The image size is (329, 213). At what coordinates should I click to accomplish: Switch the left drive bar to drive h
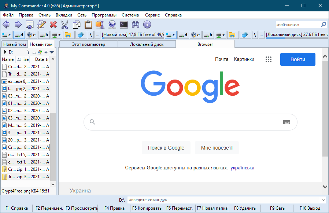(x=44, y=35)
